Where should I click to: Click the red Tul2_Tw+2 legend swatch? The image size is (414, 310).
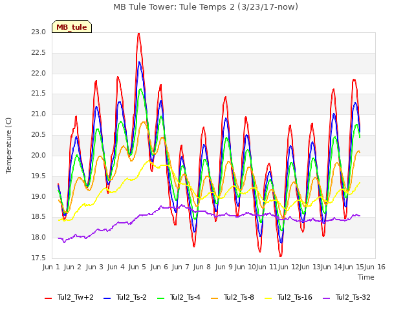tap(48, 298)
